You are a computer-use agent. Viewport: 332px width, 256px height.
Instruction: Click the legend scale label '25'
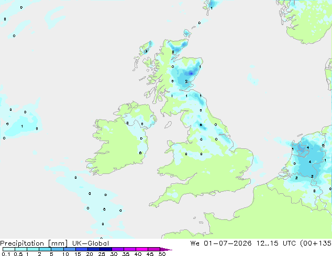tap(102, 254)
